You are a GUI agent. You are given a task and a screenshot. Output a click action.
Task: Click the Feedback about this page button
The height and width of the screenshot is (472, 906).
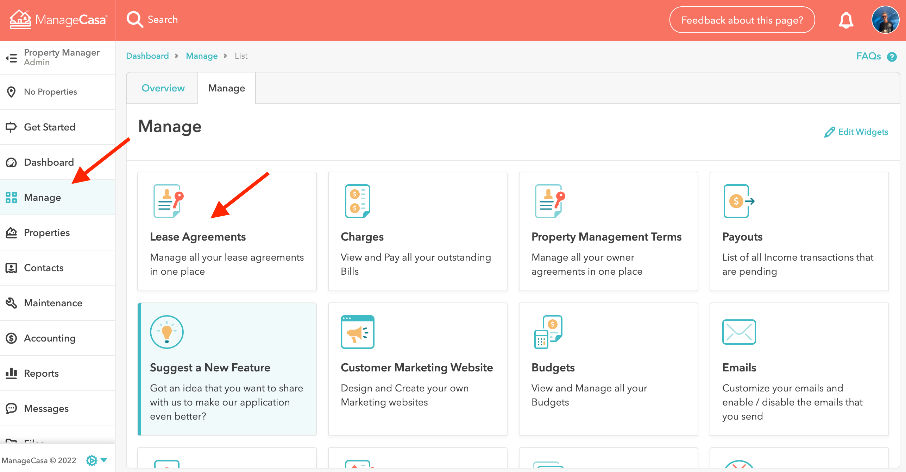742,20
